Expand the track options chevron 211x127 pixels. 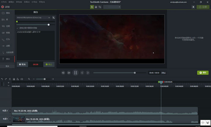tap(8, 85)
